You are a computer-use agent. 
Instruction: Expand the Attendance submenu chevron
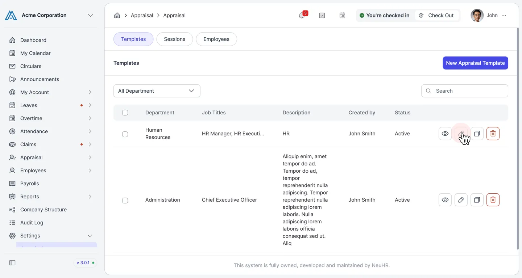[x=90, y=131]
